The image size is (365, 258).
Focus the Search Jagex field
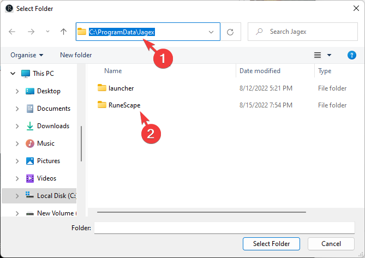(303, 32)
